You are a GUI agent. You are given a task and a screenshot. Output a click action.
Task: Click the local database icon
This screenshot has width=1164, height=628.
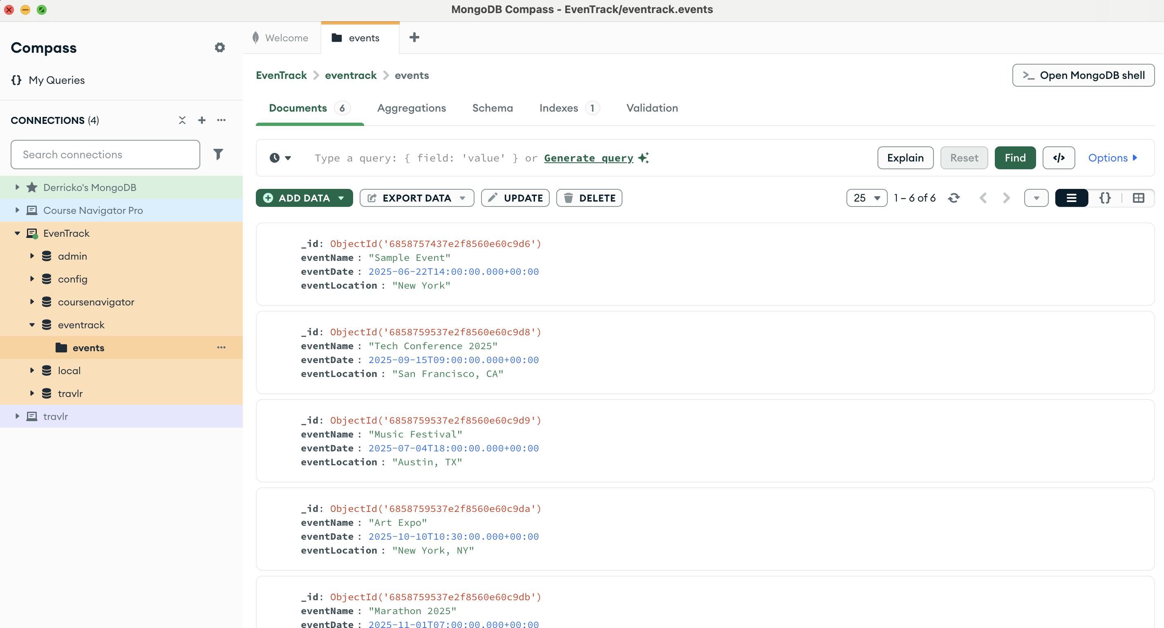pos(47,370)
